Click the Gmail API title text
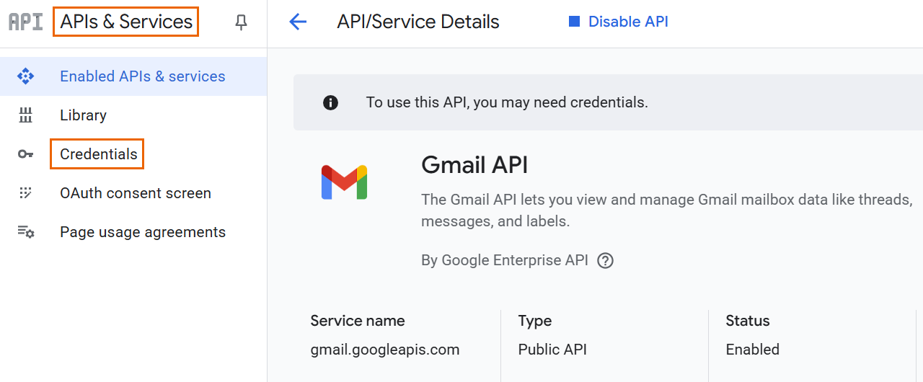Screen dimensions: 923x382 click(474, 165)
